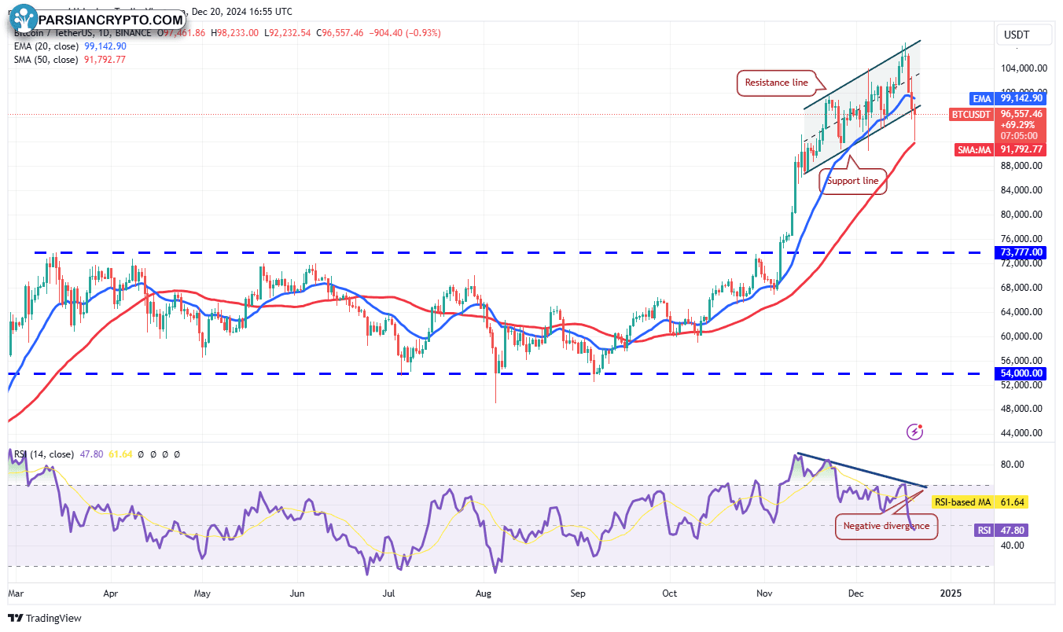Click the change value −904.40 (−0.93%)
This screenshot has width=1063, height=632.
tap(405, 33)
